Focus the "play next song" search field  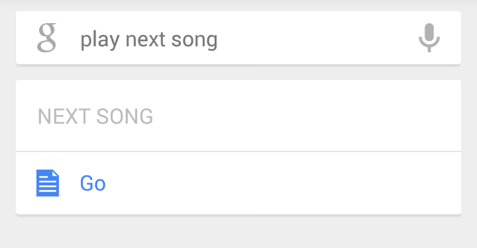pos(238,38)
